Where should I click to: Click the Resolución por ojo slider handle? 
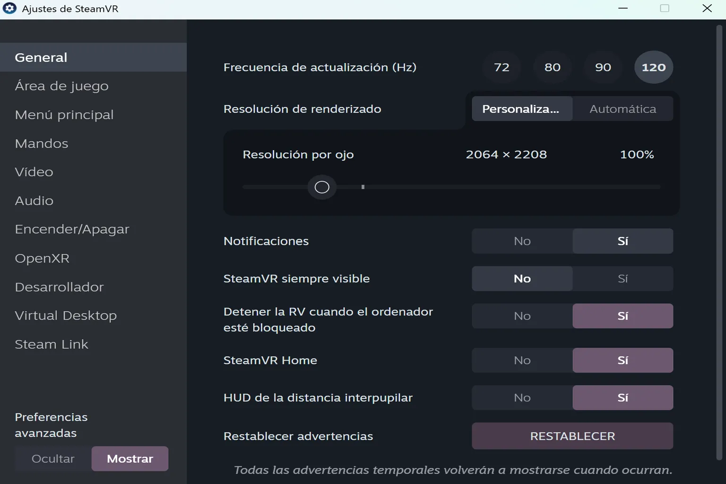click(x=322, y=187)
